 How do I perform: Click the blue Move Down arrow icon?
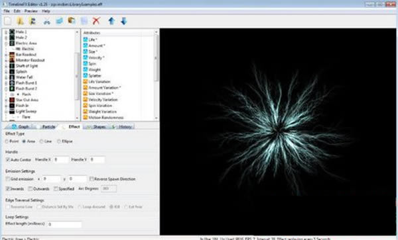[124, 21]
